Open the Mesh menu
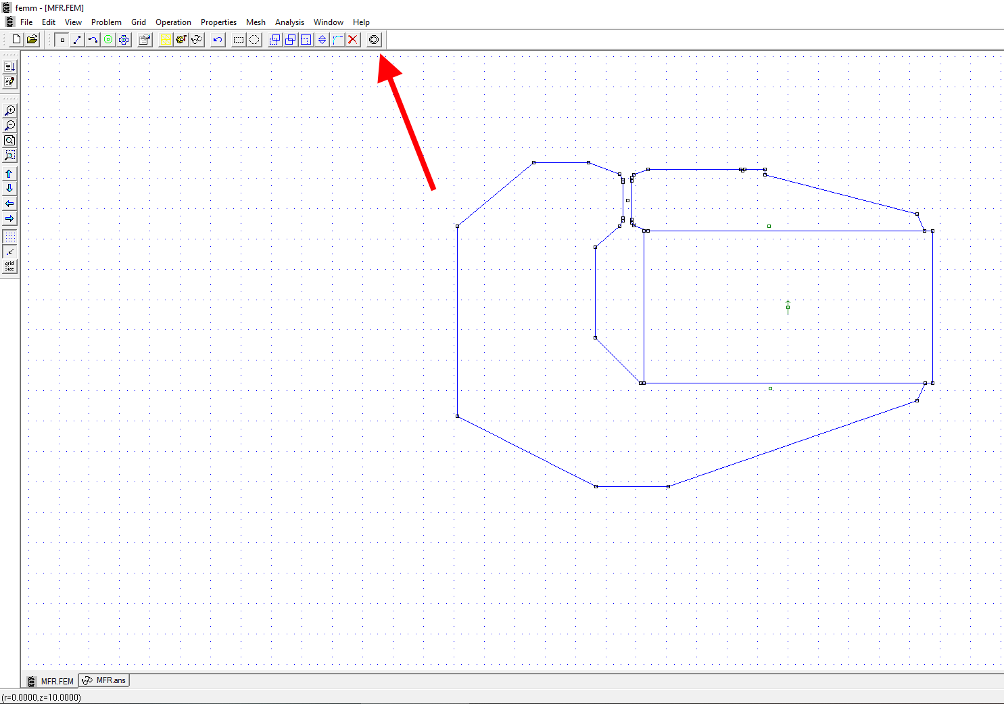 [x=256, y=22]
